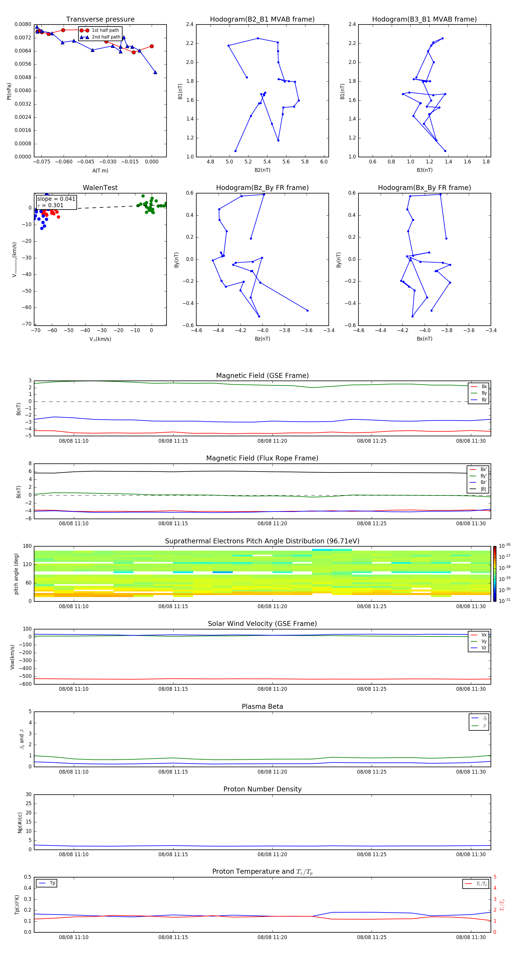The image size is (525, 963).
Task: Click 'slope = 0.041' annotation in WalenTest
Action: [x=56, y=199]
